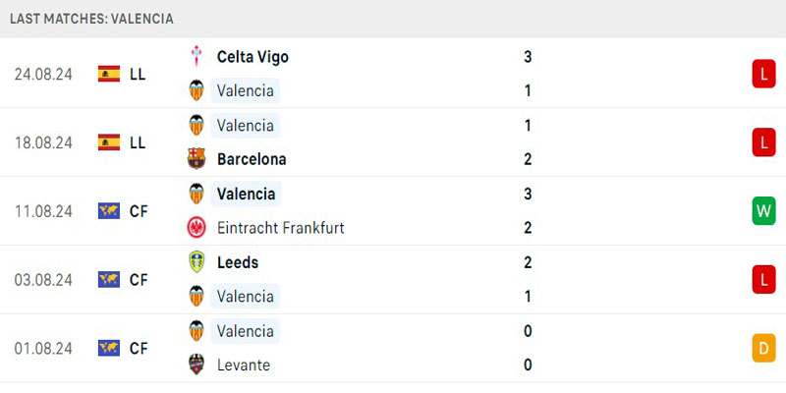Click the Eintracht Frankfurt crest icon
786x393 pixels.
[x=196, y=228]
